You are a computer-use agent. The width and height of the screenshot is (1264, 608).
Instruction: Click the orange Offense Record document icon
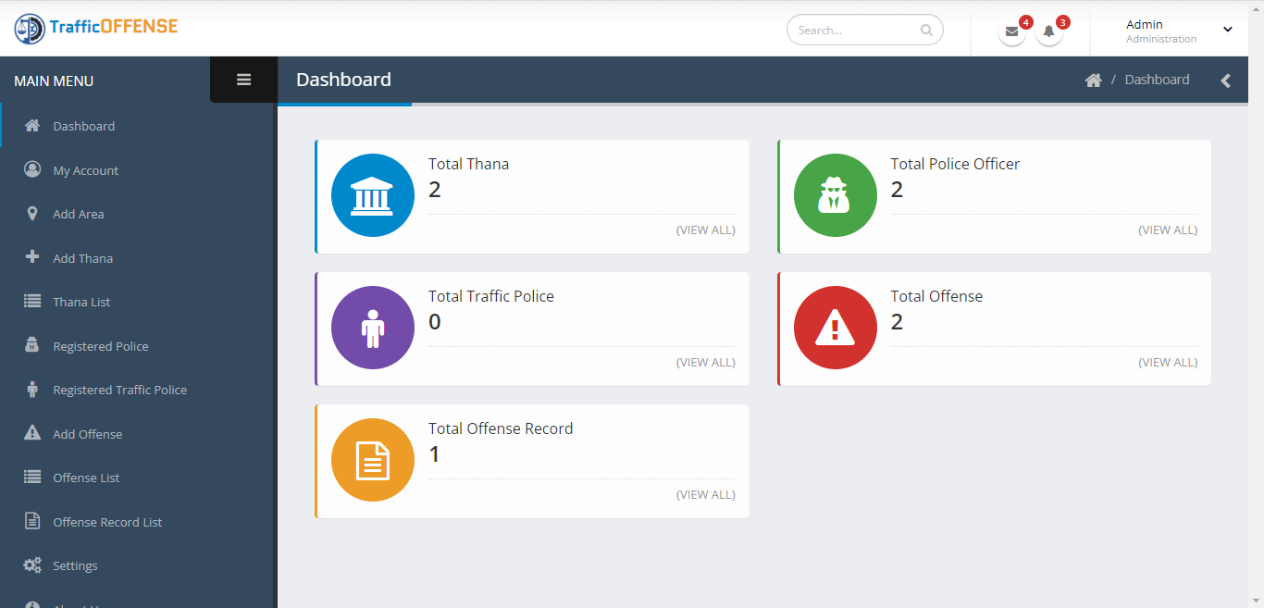373,460
